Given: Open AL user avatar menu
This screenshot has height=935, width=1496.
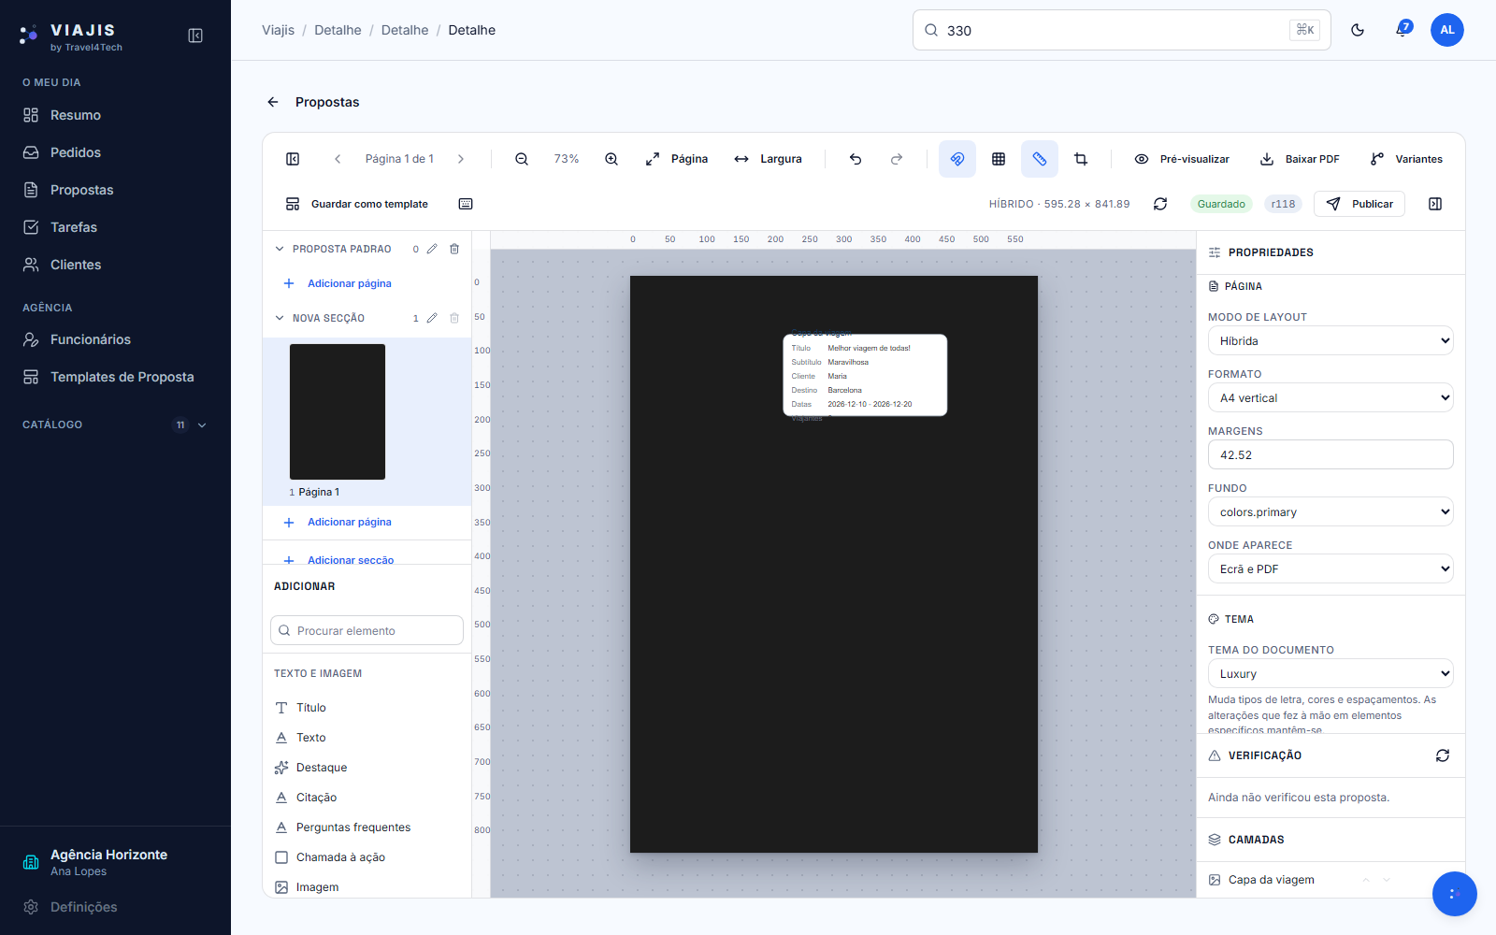Looking at the screenshot, I should tap(1447, 30).
